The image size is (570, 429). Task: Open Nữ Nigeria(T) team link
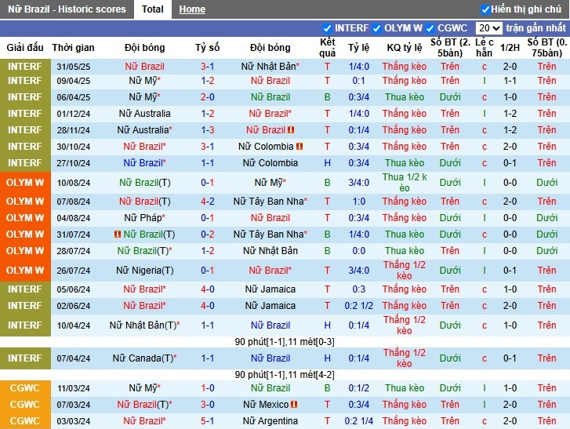point(145,271)
